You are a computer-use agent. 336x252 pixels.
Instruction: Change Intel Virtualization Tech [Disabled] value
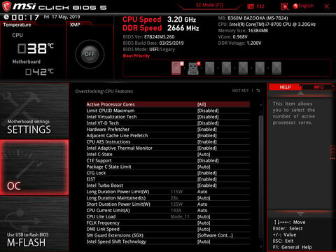click(x=208, y=117)
